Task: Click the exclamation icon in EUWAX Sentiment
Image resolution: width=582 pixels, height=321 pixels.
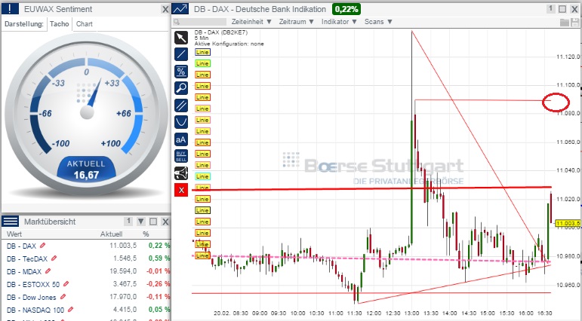Action: (x=10, y=9)
